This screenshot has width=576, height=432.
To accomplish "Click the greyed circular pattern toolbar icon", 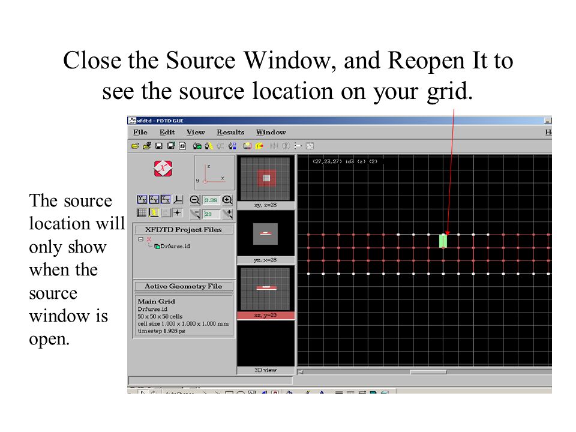I will coord(286,146).
